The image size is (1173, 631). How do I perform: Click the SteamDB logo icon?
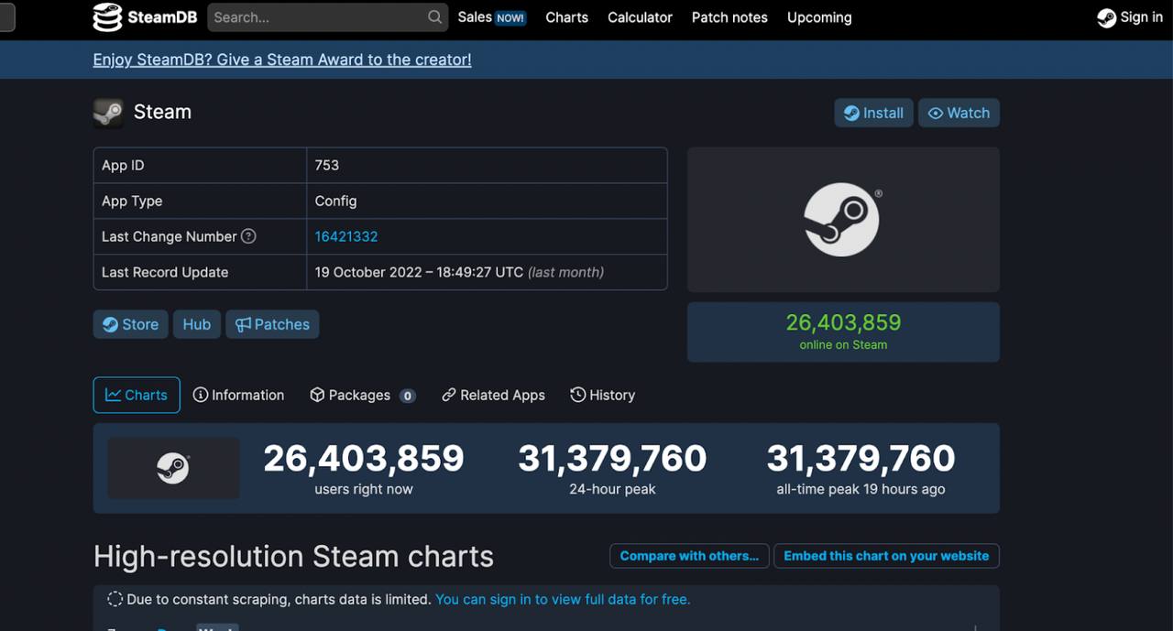pyautogui.click(x=107, y=16)
